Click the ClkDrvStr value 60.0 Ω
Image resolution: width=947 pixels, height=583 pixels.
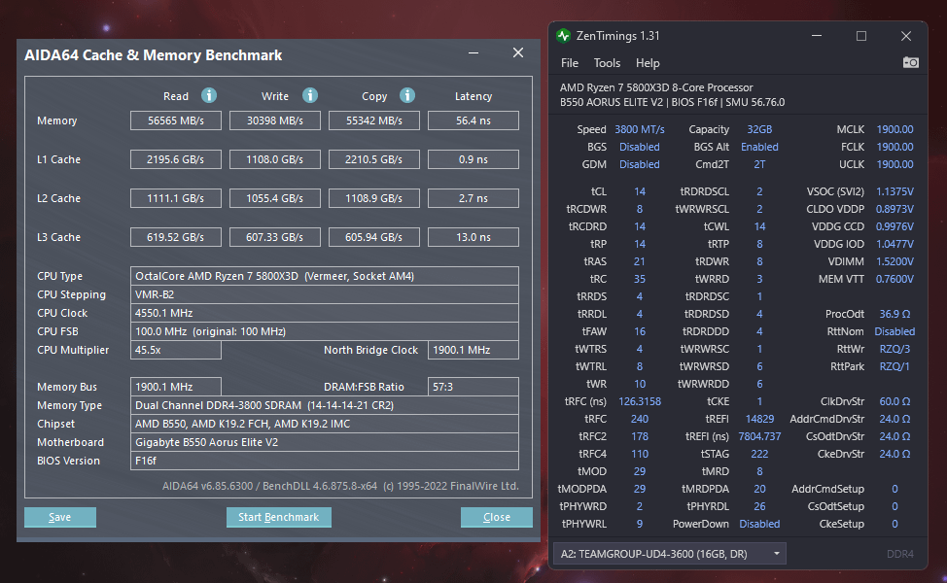click(894, 401)
